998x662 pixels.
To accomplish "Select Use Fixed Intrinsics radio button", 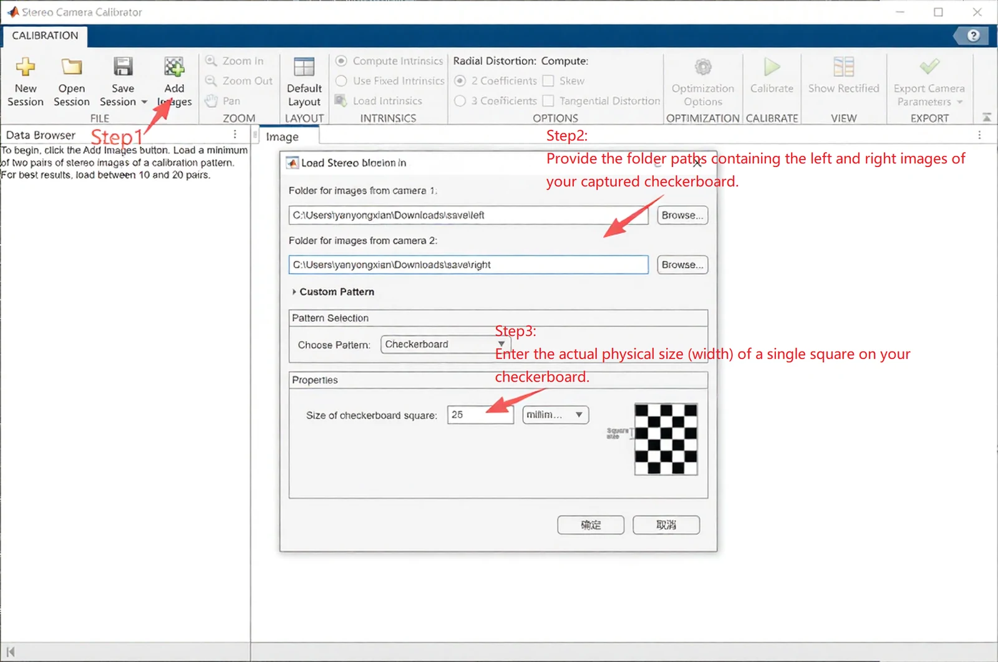I will (341, 81).
